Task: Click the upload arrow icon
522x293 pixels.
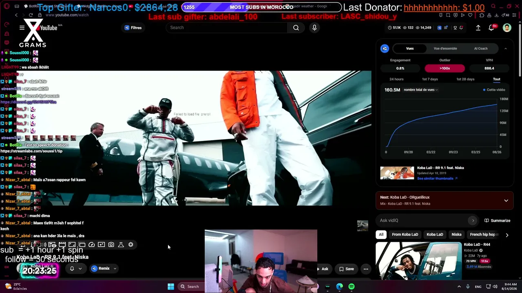Action: [478, 28]
